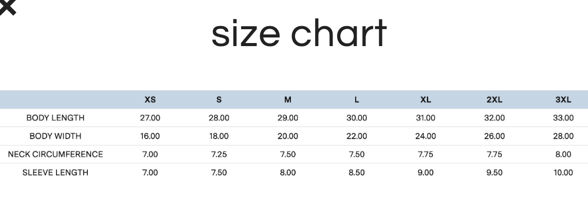Select the L size column header
Image resolution: width=588 pixels, height=209 pixels.
[x=357, y=100]
